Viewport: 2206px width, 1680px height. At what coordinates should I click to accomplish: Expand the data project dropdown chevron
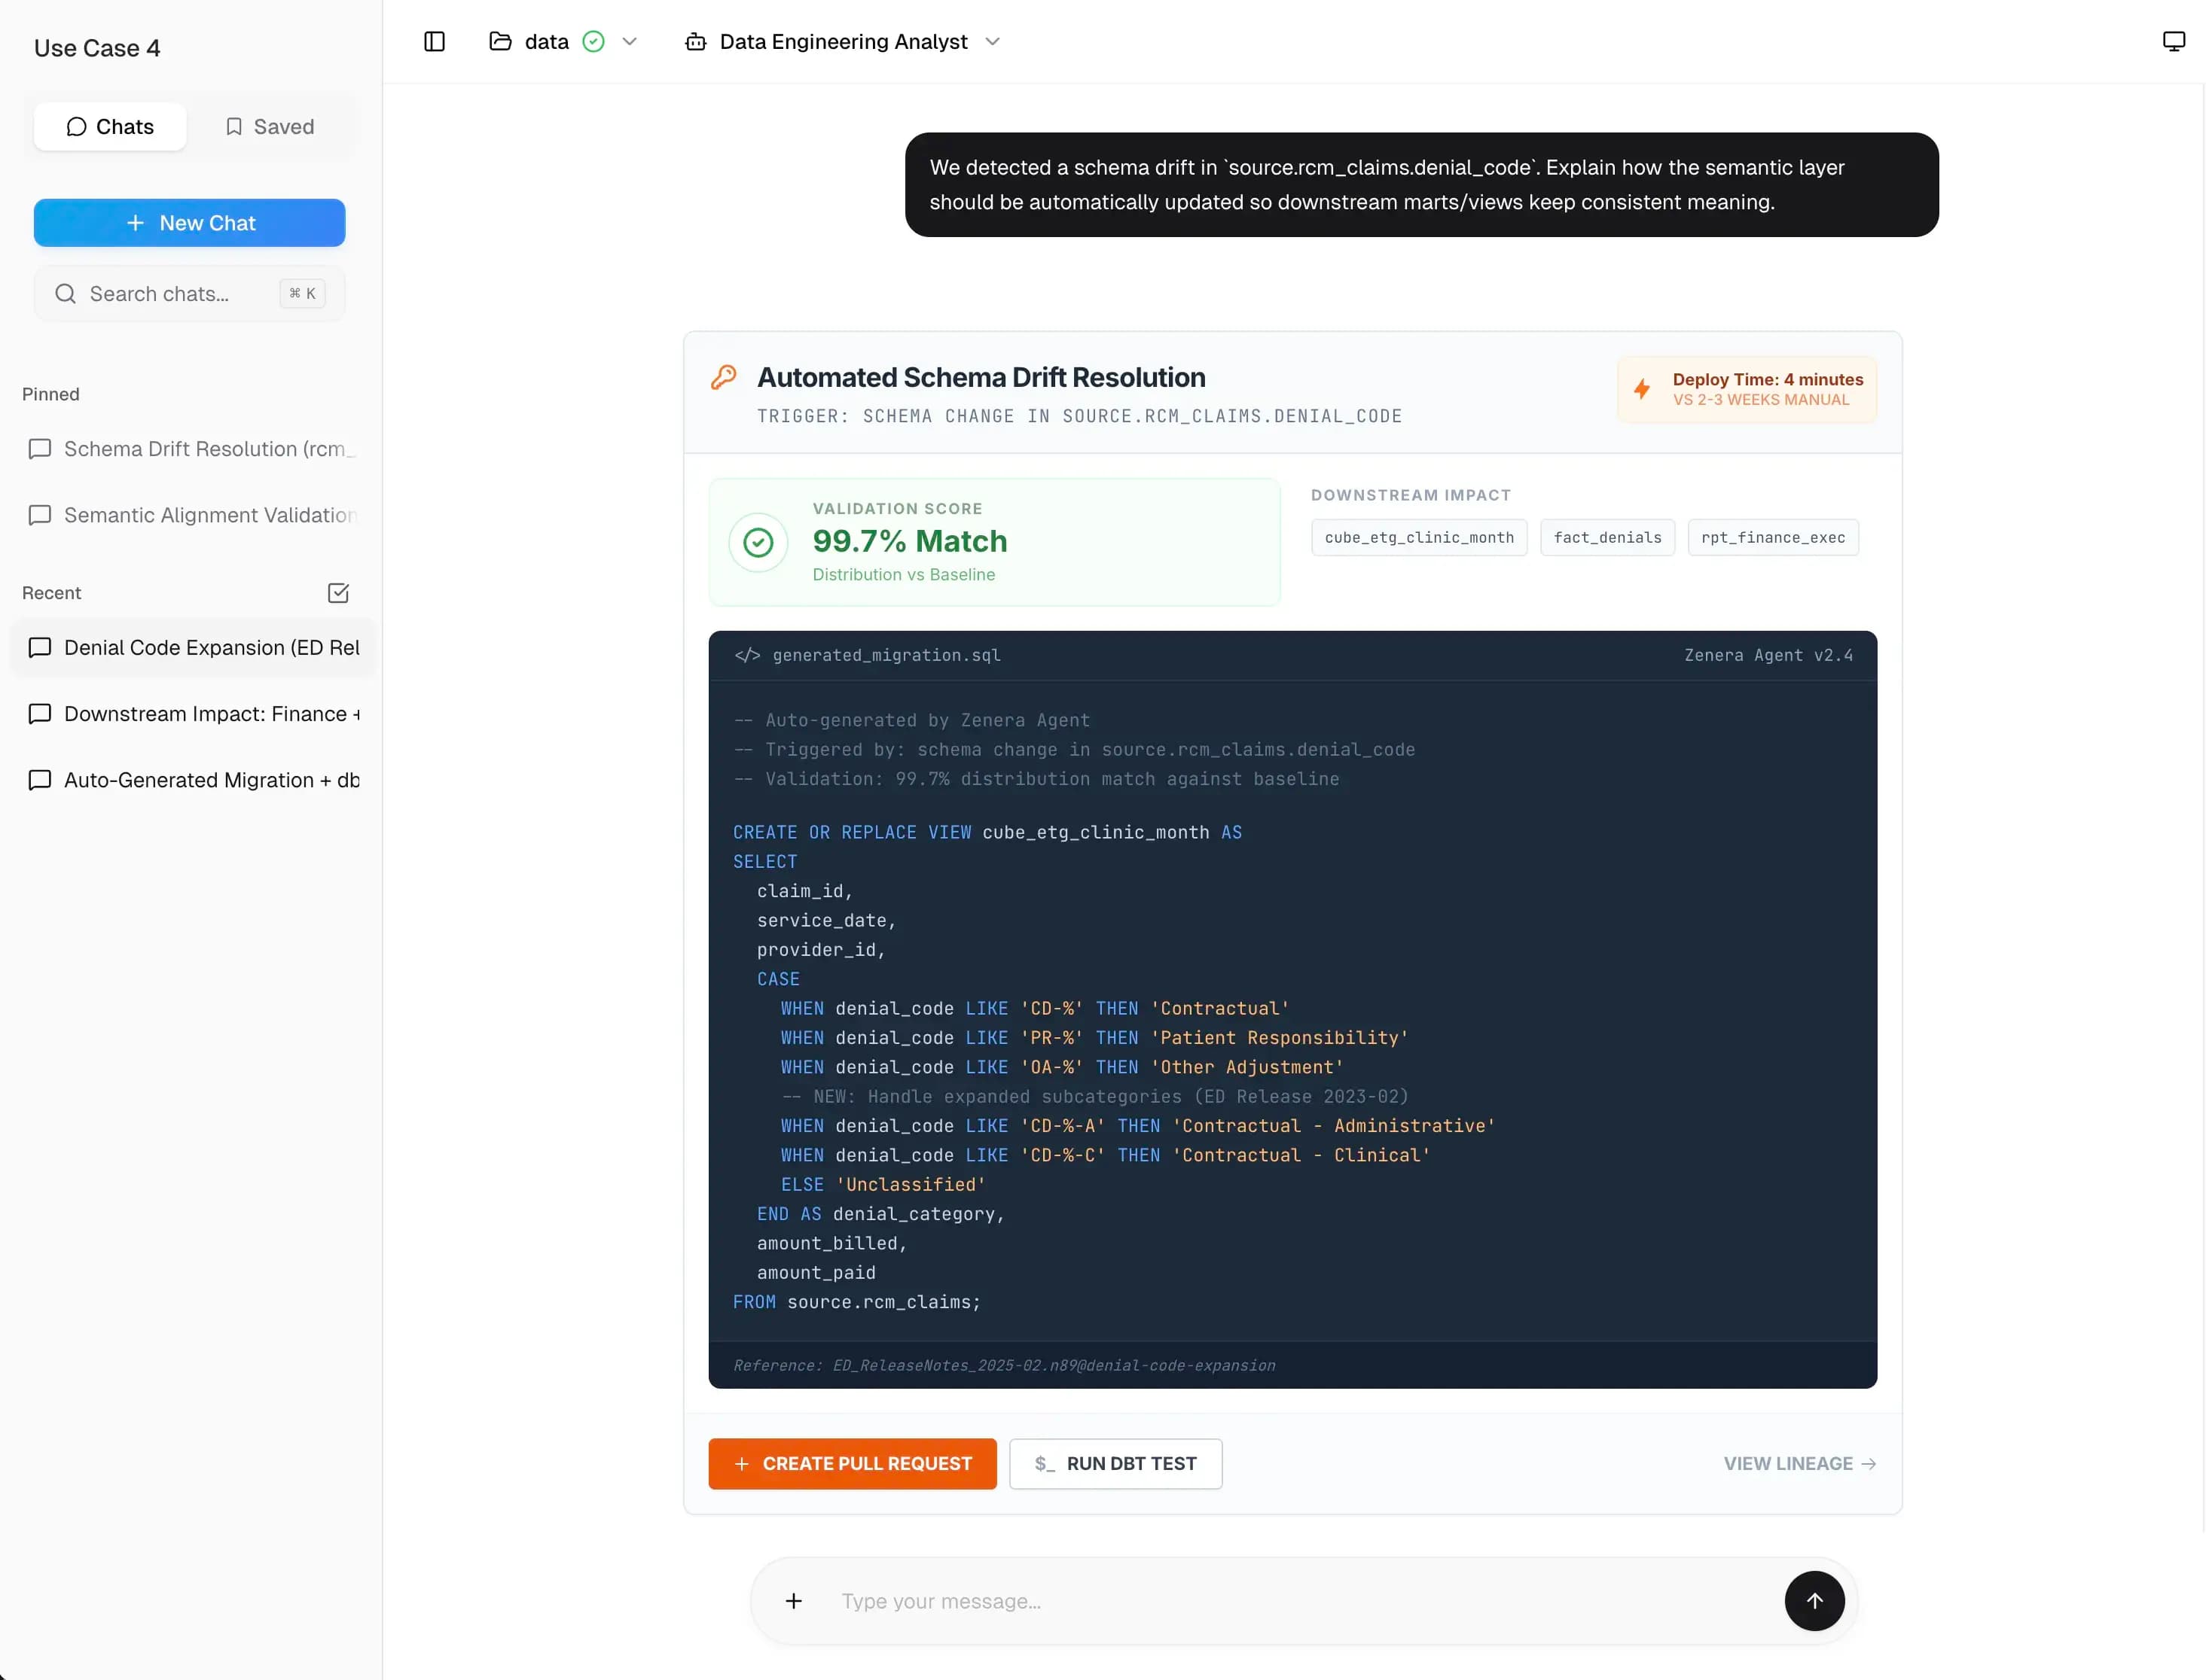(630, 41)
